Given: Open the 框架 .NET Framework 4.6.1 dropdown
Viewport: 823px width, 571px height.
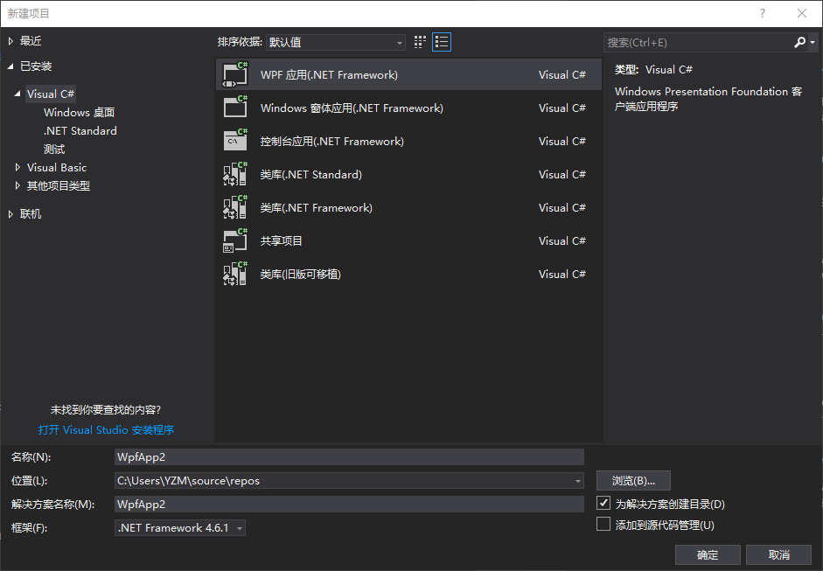Looking at the screenshot, I should (x=180, y=527).
